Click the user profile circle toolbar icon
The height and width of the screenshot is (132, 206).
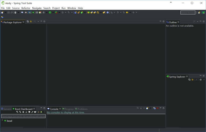pos(15,13)
